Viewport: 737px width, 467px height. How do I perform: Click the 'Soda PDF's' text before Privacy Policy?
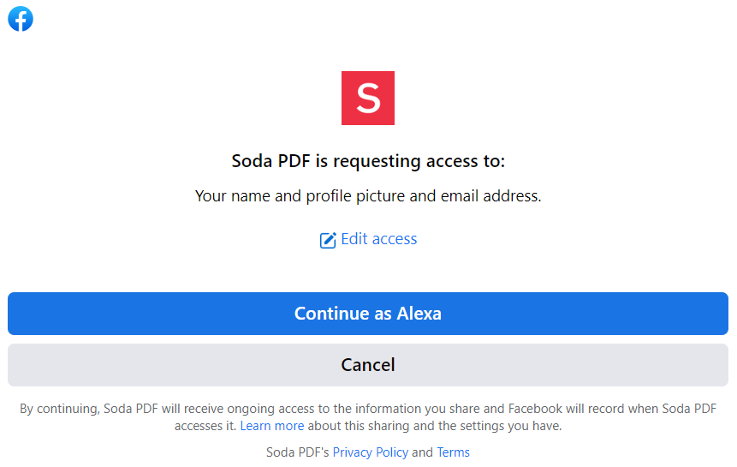(298, 452)
